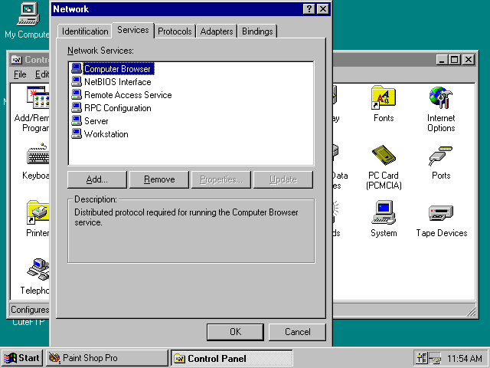Select the NetBIOS Interface service icon
The height and width of the screenshot is (368, 490).
tap(77, 82)
